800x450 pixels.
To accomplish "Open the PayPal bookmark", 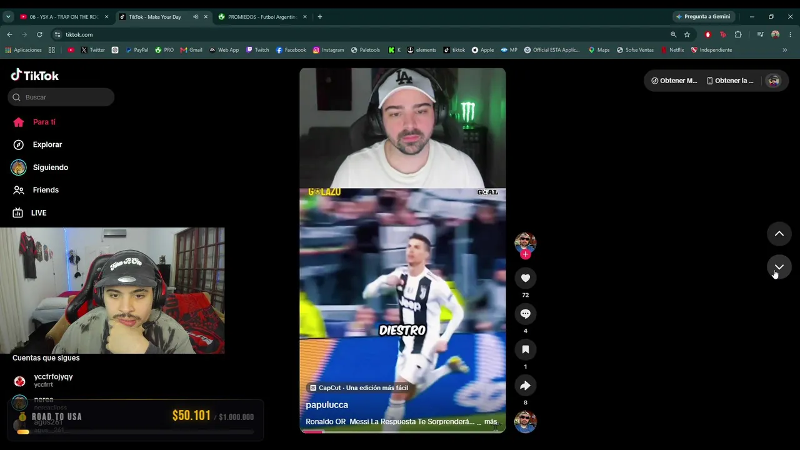I will [137, 50].
